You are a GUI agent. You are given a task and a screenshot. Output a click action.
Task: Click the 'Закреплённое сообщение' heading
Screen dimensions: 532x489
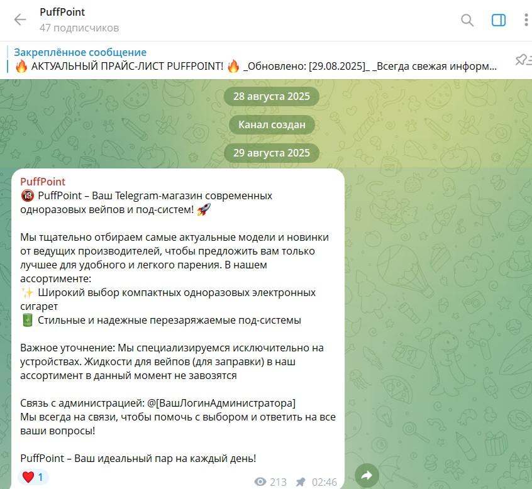click(80, 52)
